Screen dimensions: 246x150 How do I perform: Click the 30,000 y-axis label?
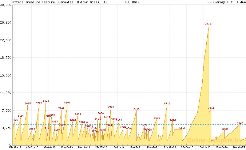(6, 5)
